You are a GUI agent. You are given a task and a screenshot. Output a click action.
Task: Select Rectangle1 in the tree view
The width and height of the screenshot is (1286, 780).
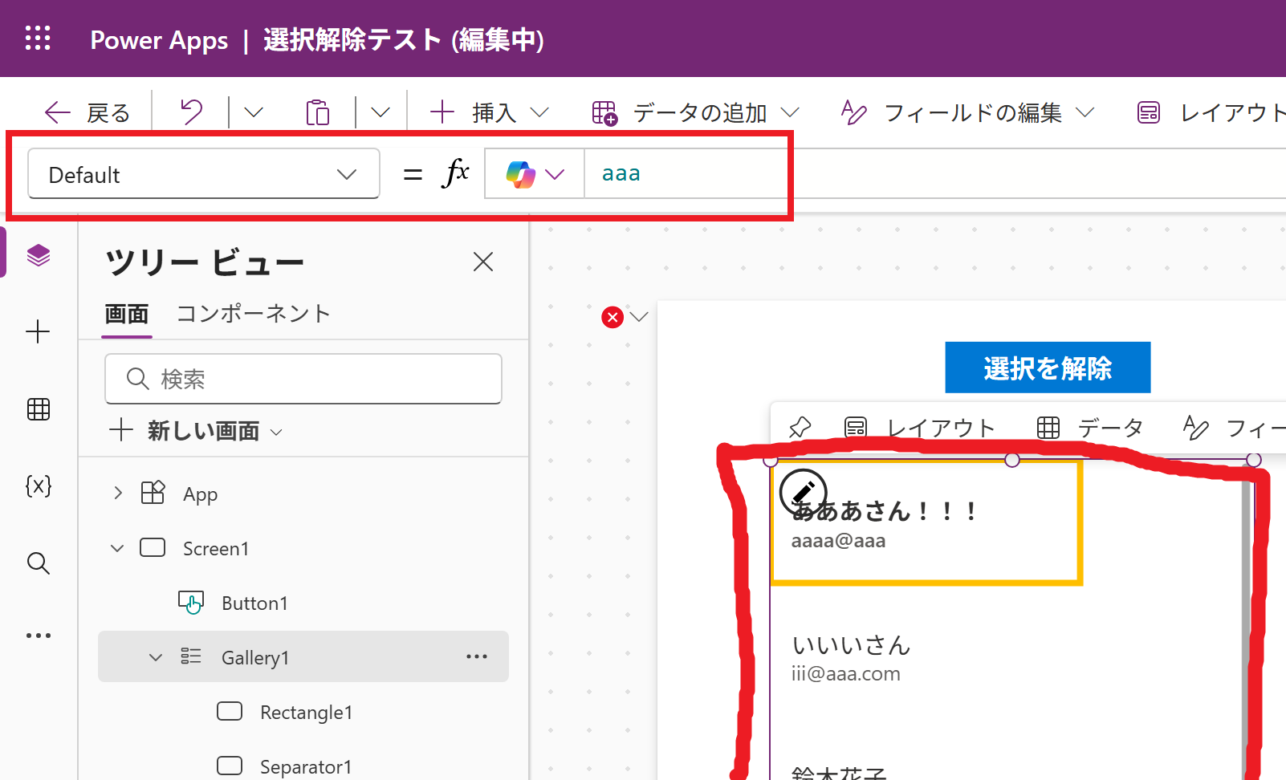[x=306, y=712]
